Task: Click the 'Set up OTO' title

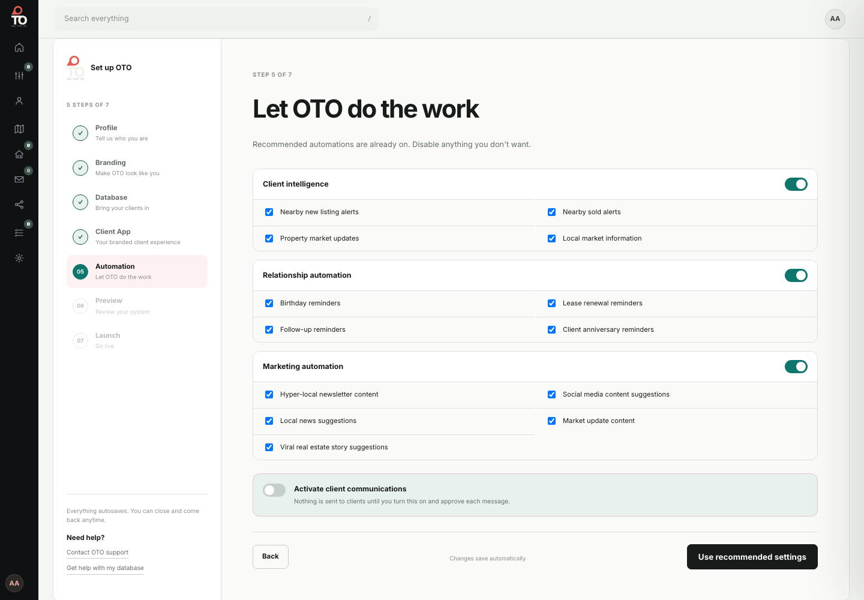Action: coord(111,68)
